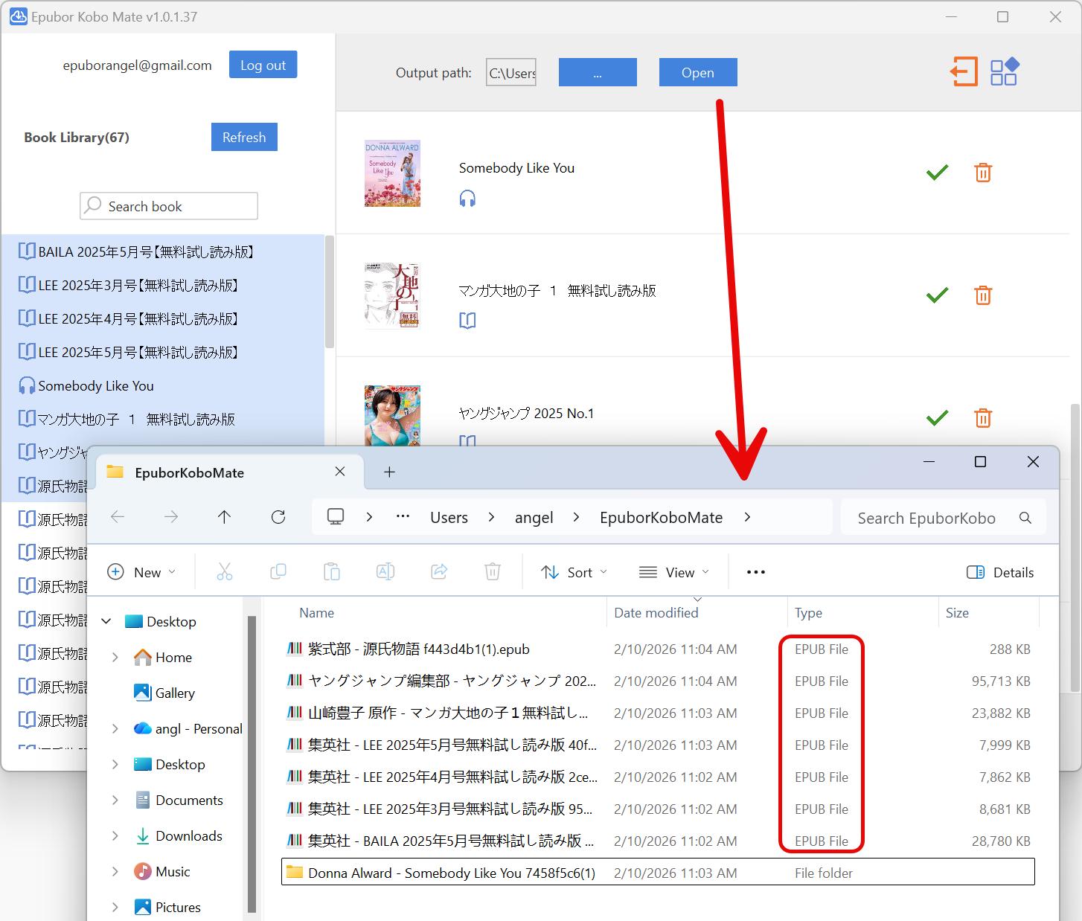1082x921 pixels.
Task: Play Somebody Like You via headphones icon
Action: point(467,198)
